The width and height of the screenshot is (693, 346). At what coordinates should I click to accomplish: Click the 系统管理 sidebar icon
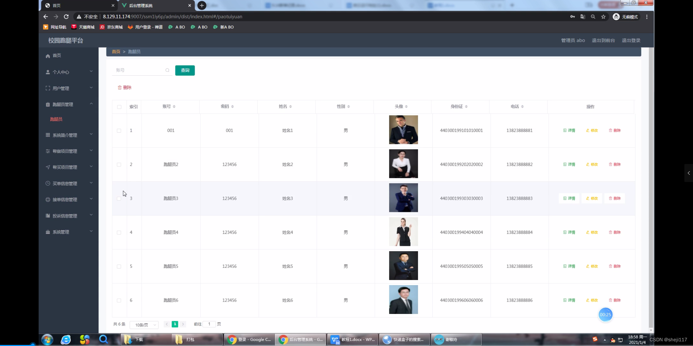pyautogui.click(x=48, y=232)
